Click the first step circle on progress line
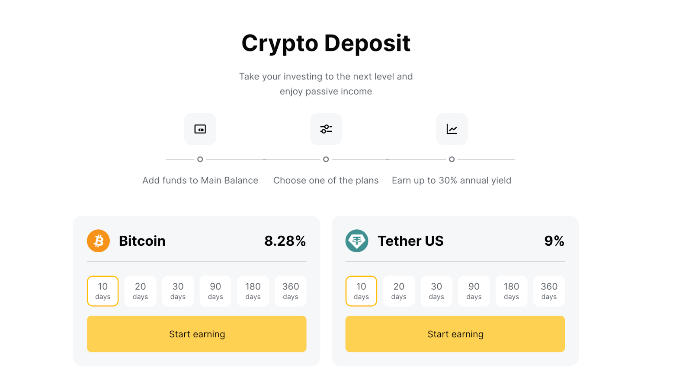The width and height of the screenshot is (692, 374). coord(200,159)
